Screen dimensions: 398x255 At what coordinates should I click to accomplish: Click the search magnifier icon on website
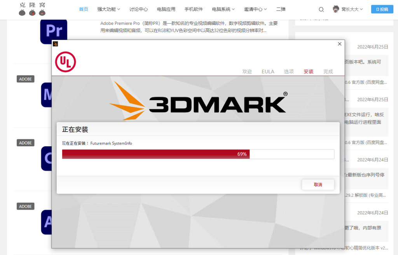coord(321,10)
